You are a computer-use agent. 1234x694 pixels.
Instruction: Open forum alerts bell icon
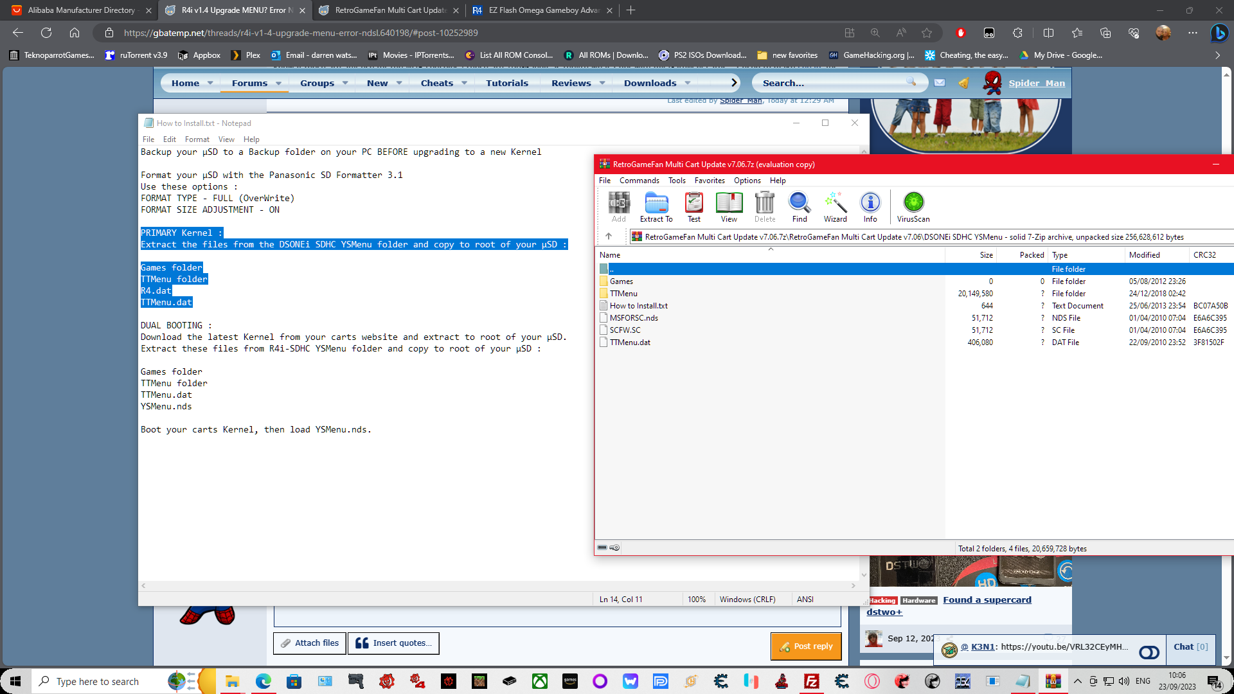tap(963, 83)
